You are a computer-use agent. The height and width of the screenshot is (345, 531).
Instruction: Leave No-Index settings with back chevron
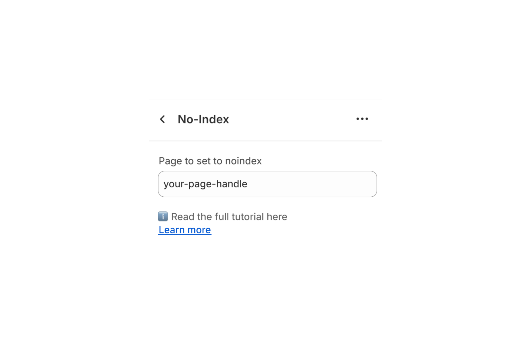(162, 119)
